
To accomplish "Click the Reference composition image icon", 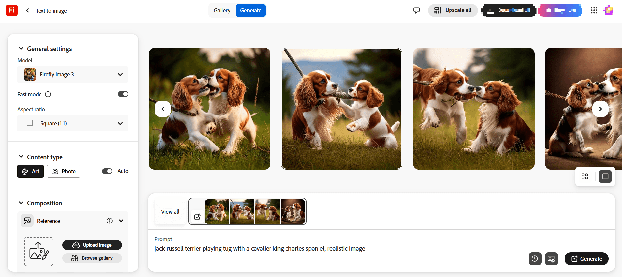I will coord(27,221).
